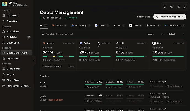Click the Claude card 7-day limit progress bar
This screenshot has height=111, width=190.
point(58,56)
